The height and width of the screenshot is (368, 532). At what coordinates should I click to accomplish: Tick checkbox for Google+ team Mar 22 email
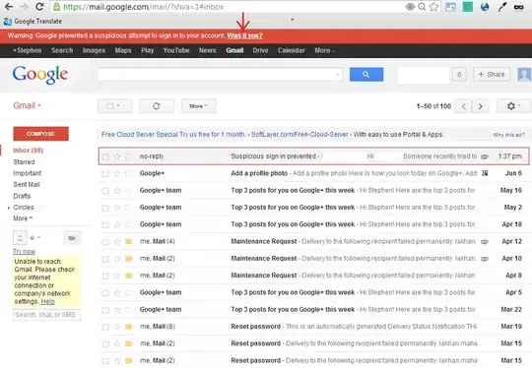(105, 310)
